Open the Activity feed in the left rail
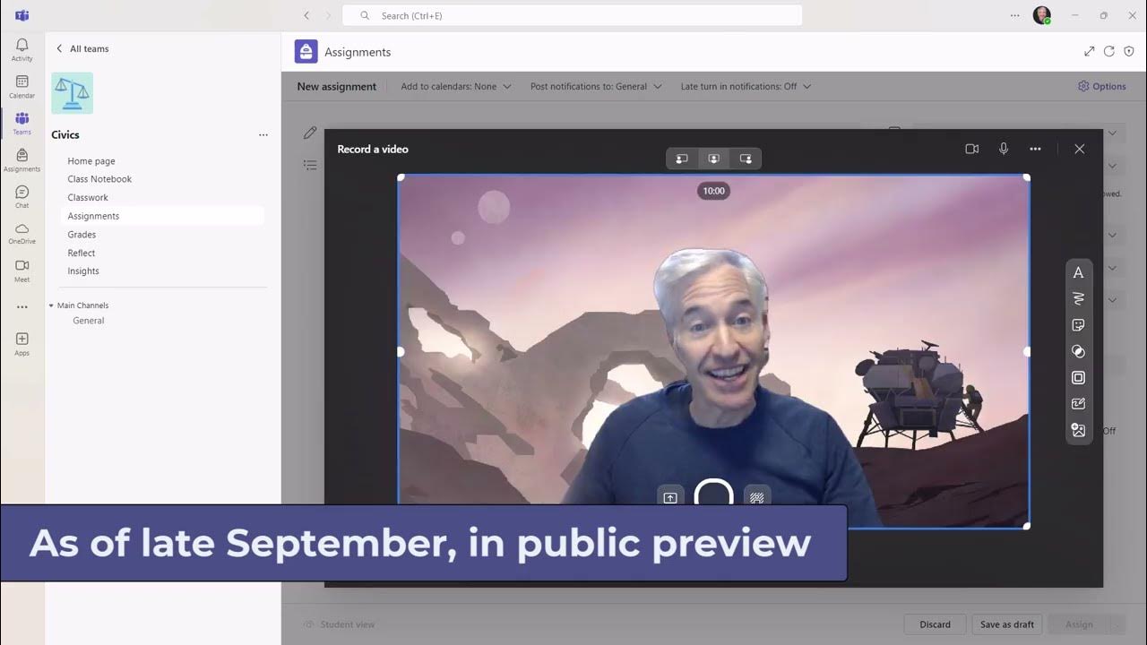Image resolution: width=1147 pixels, height=645 pixels. tap(22, 49)
